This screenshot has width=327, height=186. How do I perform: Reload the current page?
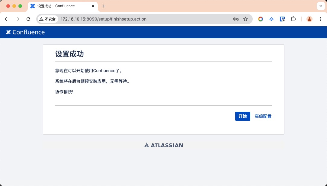[x=28, y=19]
